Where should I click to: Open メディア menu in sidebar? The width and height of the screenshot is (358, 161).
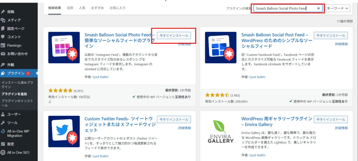point(14,20)
